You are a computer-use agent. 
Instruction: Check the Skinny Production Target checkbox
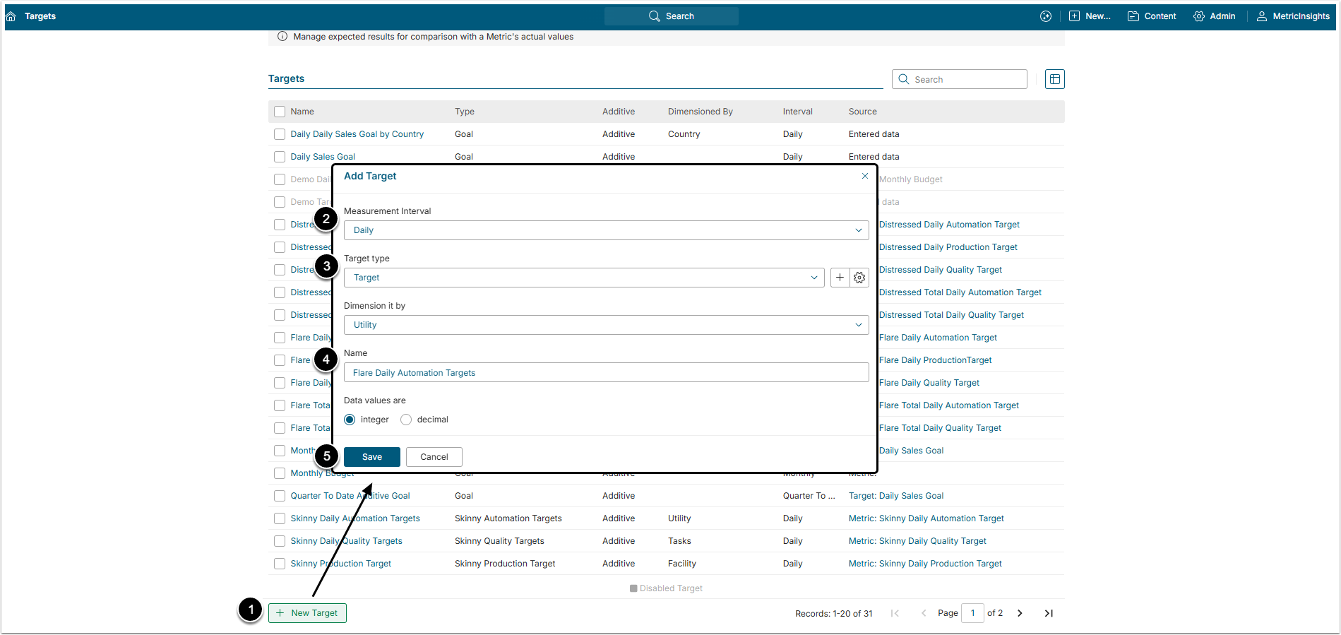280,564
